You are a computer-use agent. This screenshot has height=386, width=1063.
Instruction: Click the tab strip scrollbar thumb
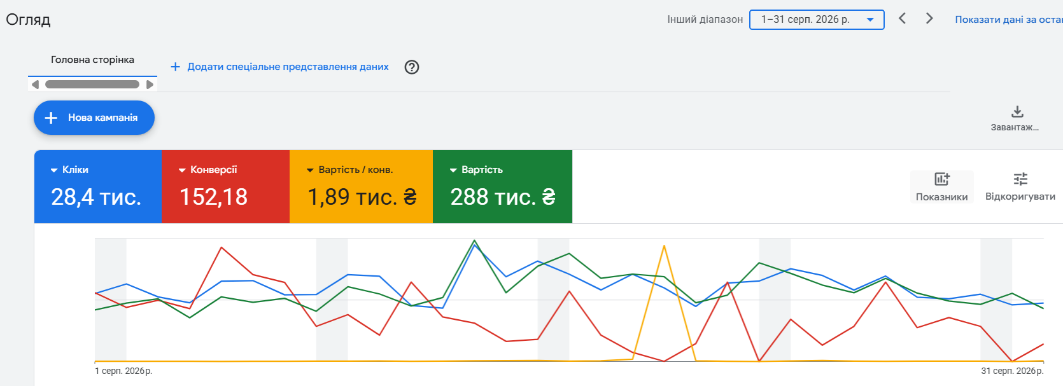pyautogui.click(x=92, y=84)
